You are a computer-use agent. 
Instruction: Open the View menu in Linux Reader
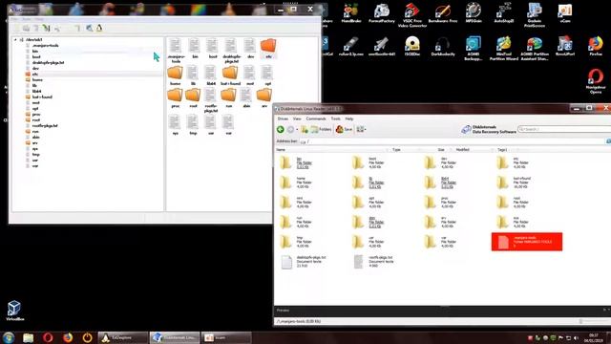[x=297, y=118]
